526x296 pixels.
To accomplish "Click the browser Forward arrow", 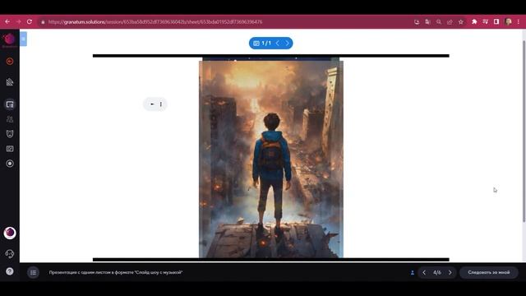I will [18, 22].
